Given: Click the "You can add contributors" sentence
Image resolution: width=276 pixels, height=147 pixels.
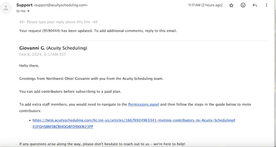Looking at the screenshot, I should point(70,92).
